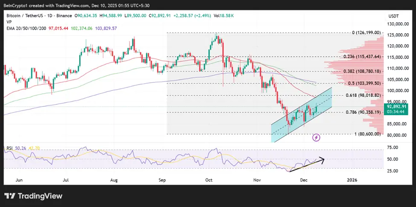Click the TradingView logo at bottom left
Image resolution: width=416 pixels, height=207 pixels.
(33, 196)
